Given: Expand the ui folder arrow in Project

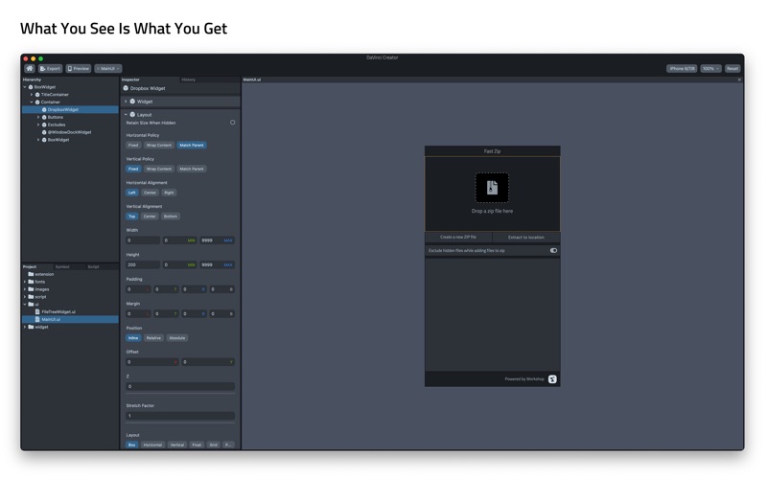Looking at the screenshot, I should 25,305.
